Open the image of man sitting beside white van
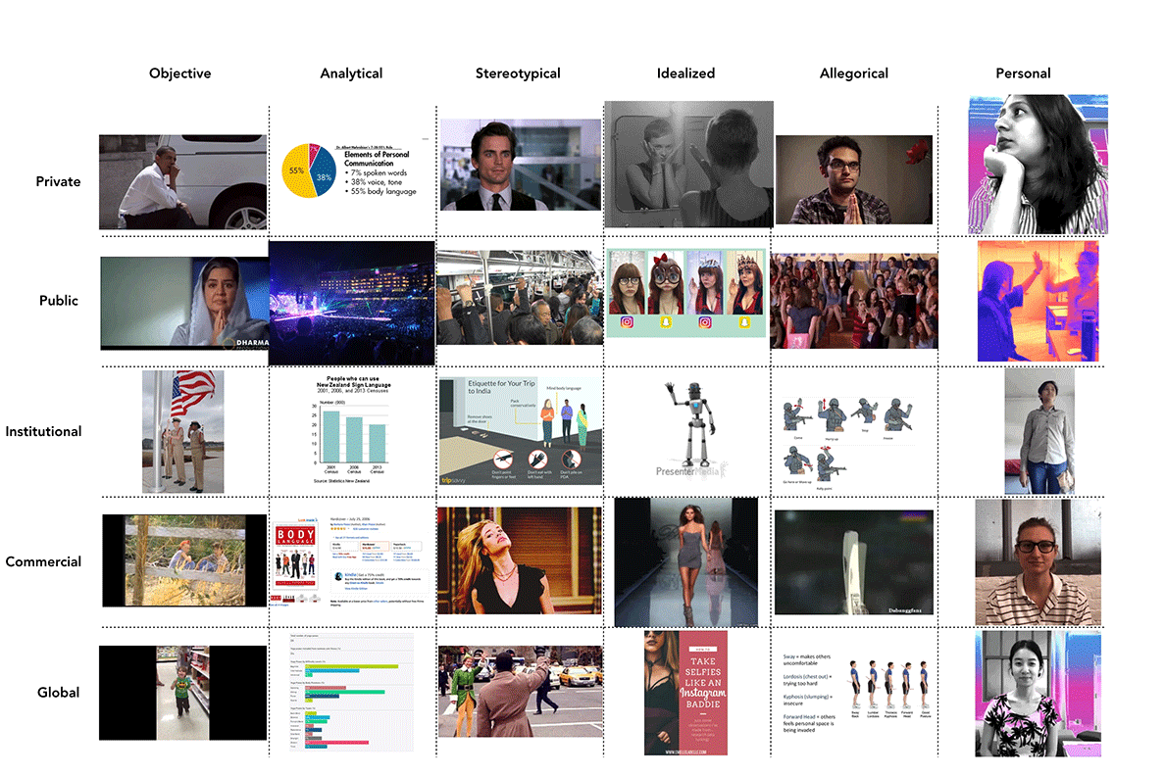 pyautogui.click(x=182, y=182)
